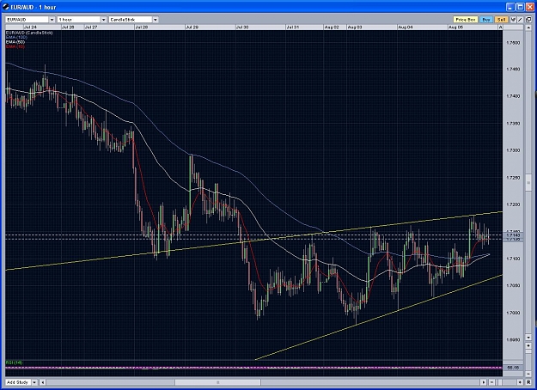Click the EMA (50) legend label
Image resolution: width=537 pixels, height=390 pixels.
coord(15,41)
